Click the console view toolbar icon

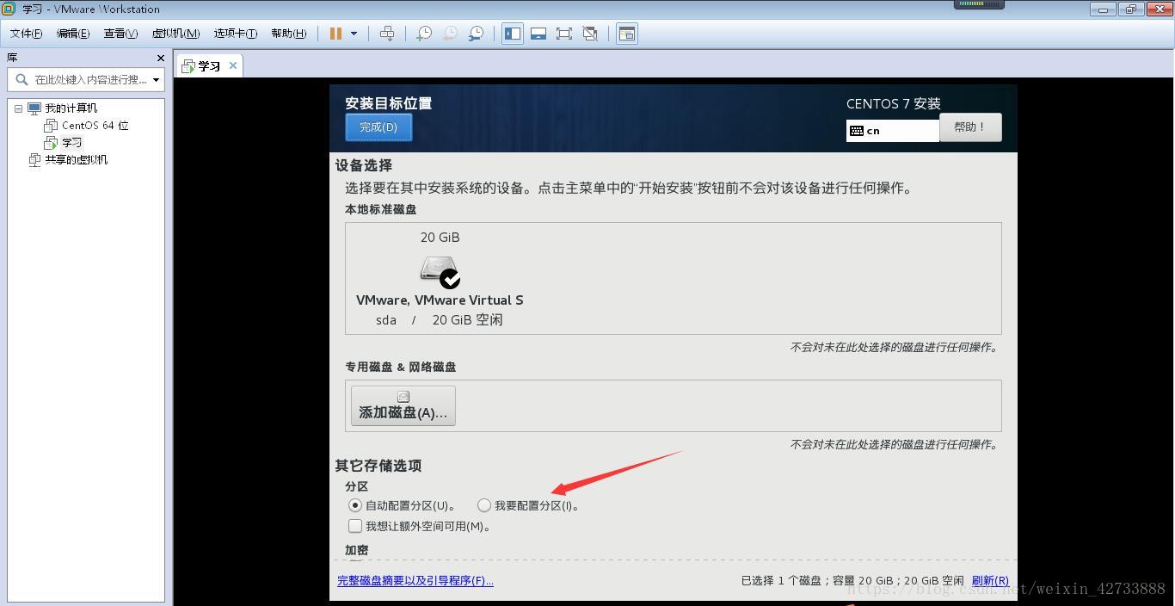[627, 34]
